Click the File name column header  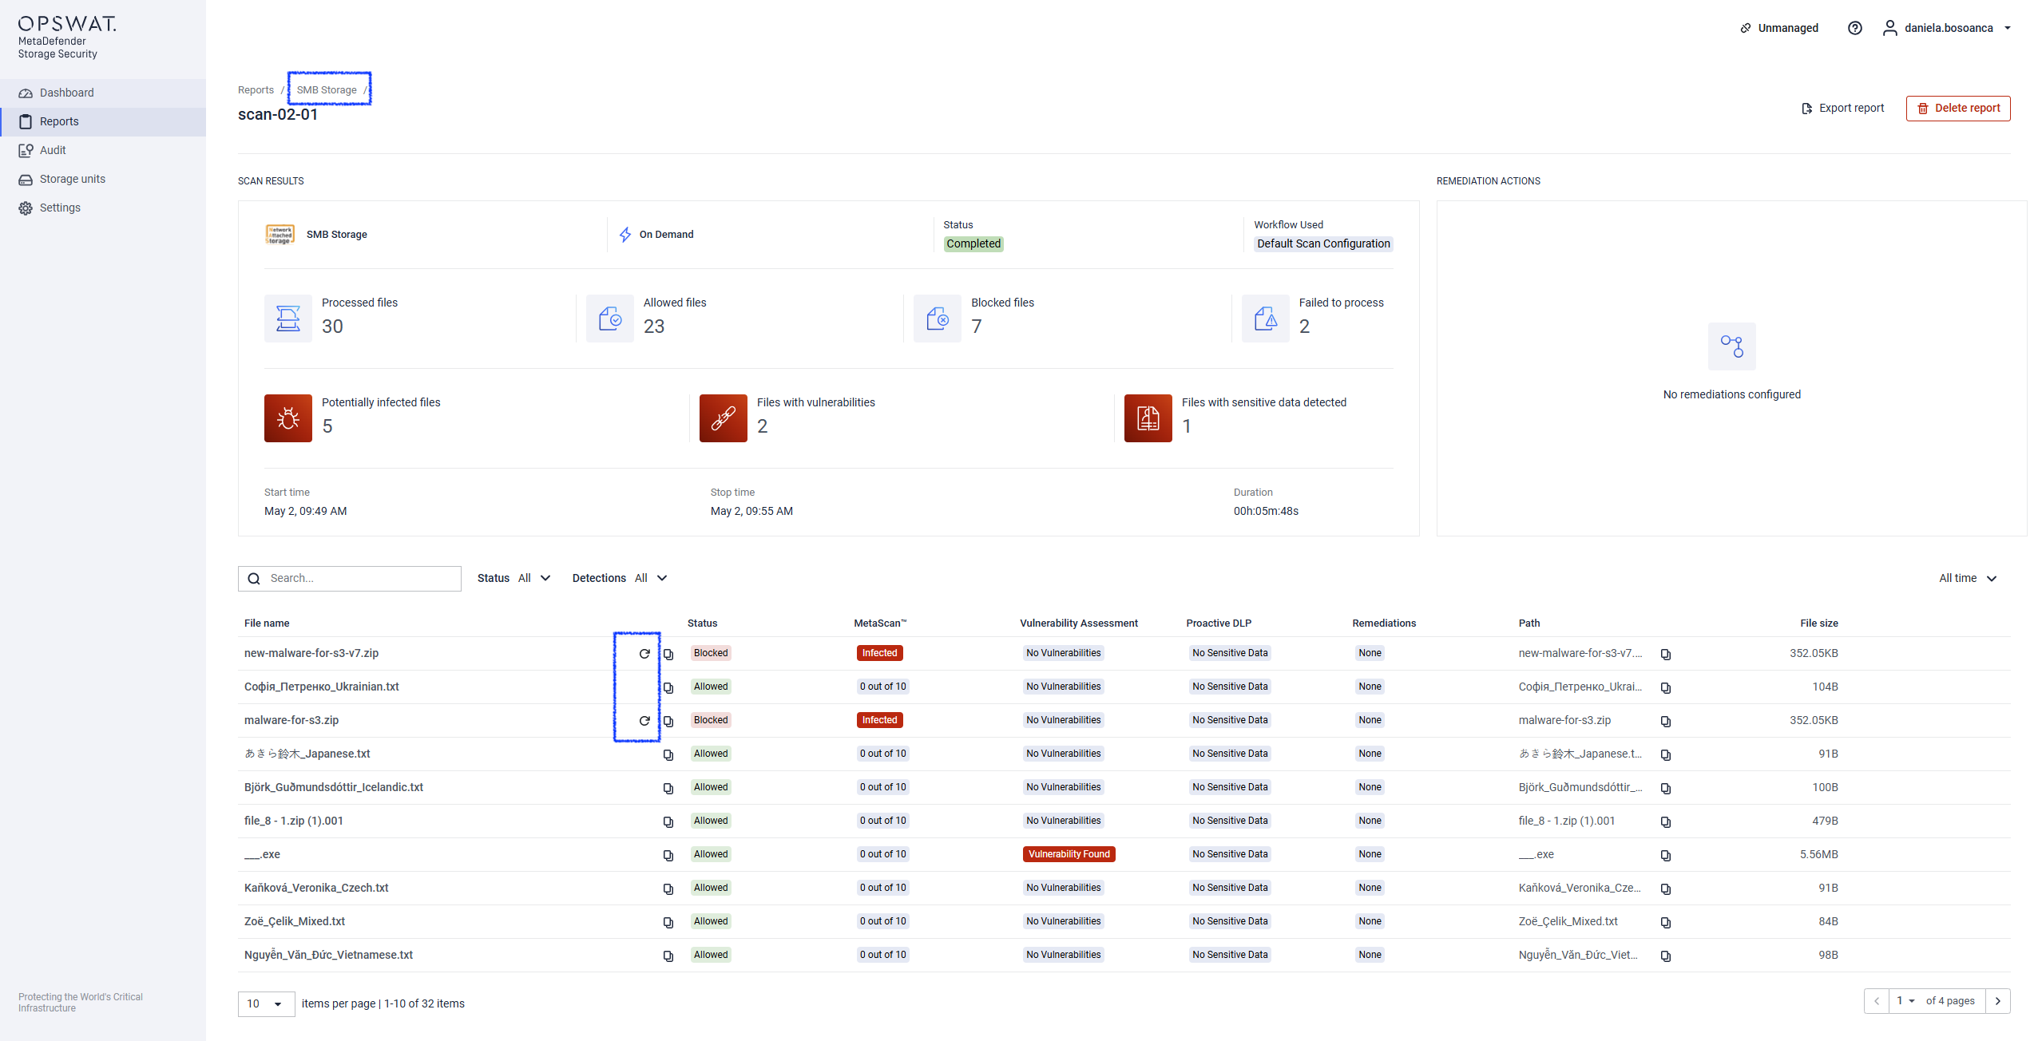(x=267, y=623)
